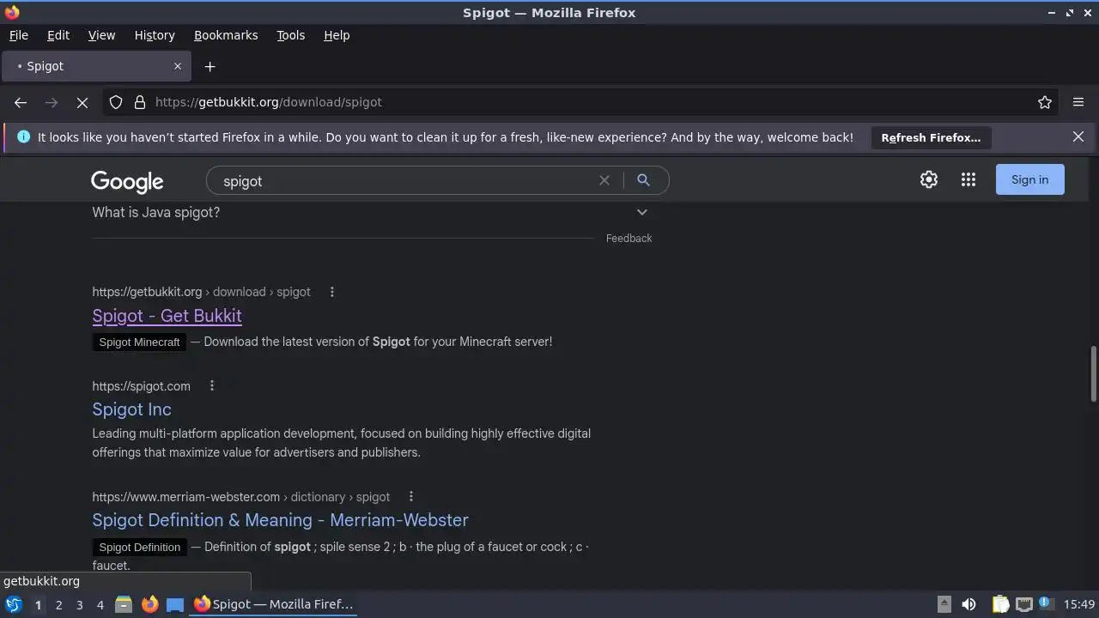Open the Tools menu
Screen dimensions: 1099x618
coord(290,35)
